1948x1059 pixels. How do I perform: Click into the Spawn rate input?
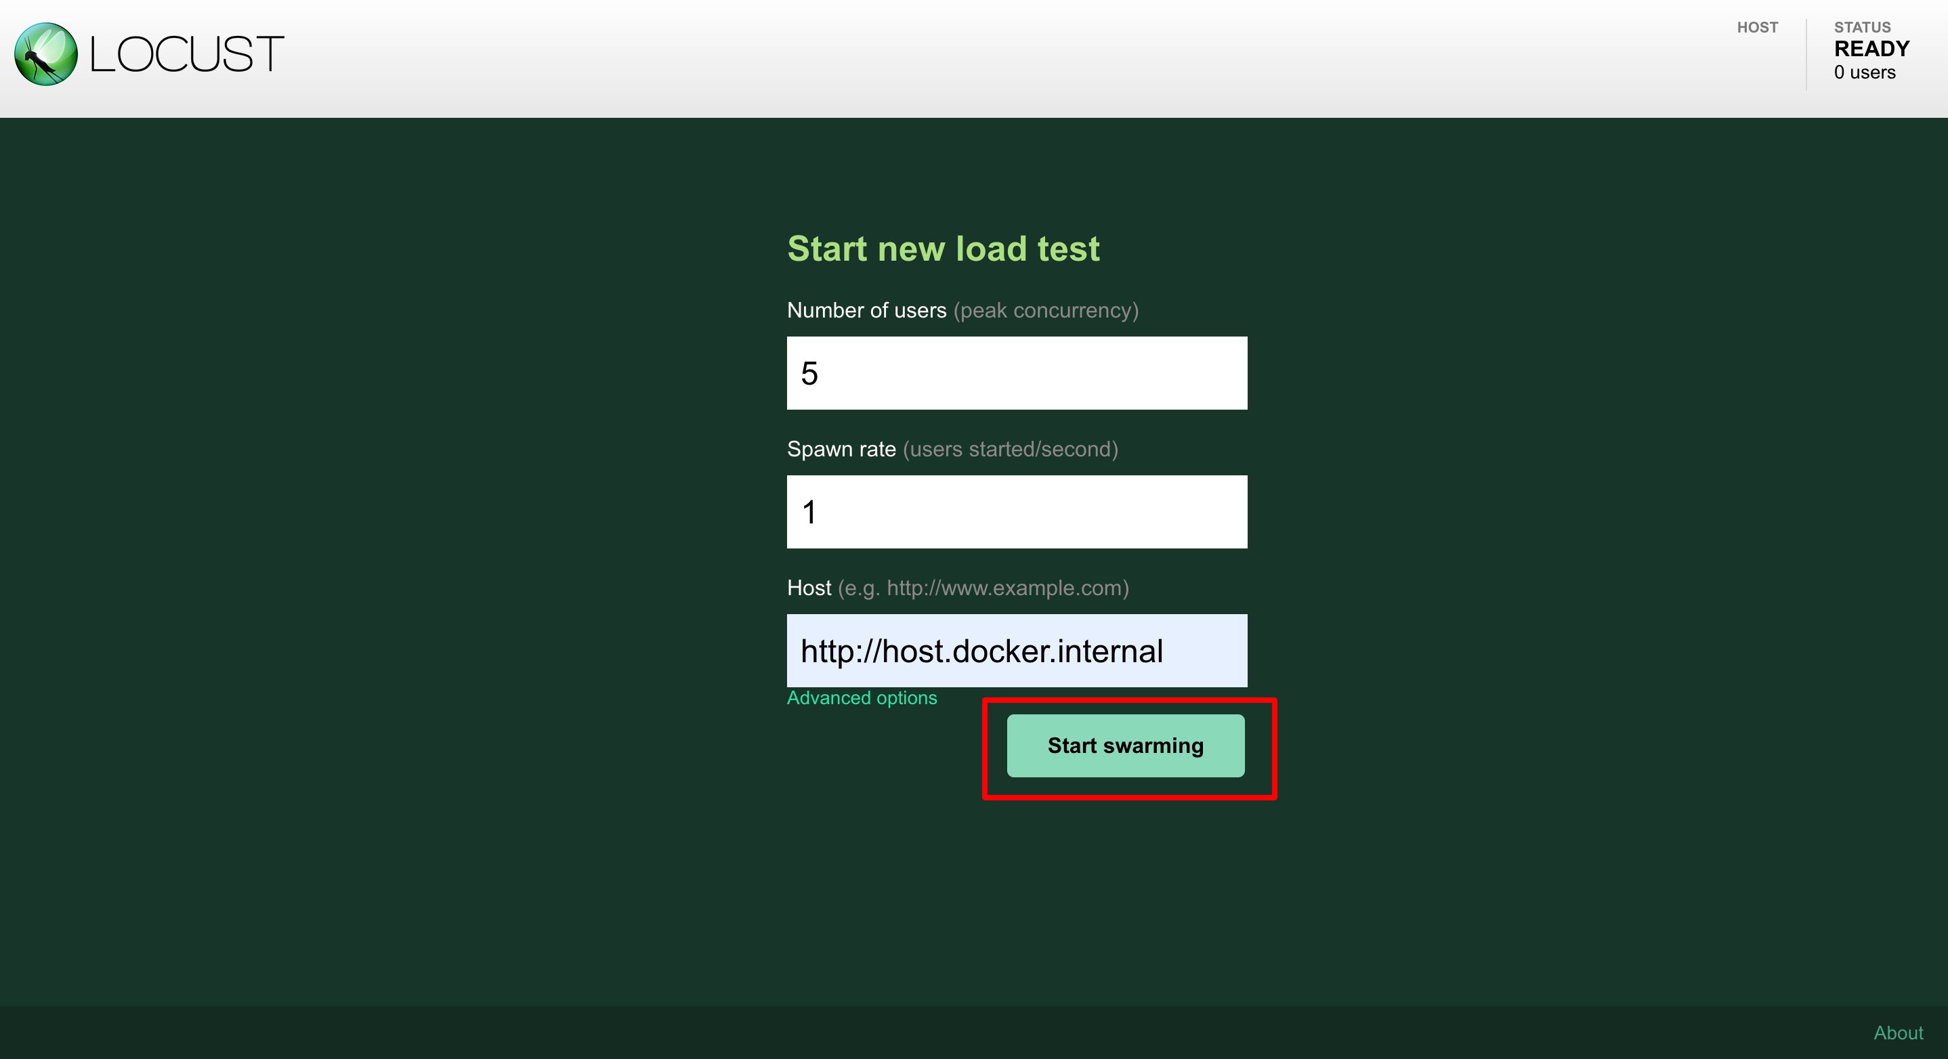click(1017, 512)
